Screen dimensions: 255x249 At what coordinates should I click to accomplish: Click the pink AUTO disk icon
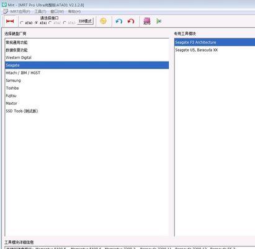(x=147, y=21)
